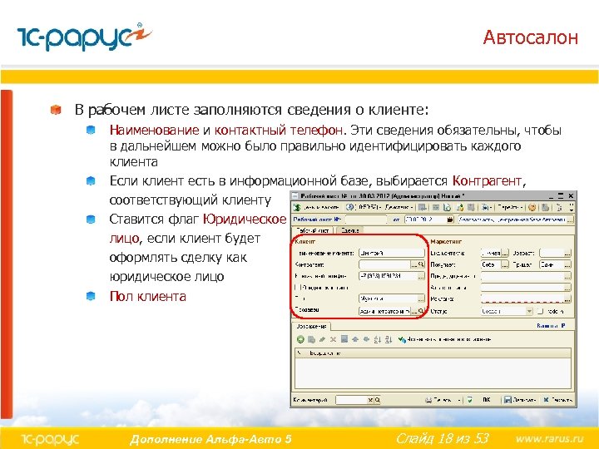Click ellipsis button of organization field
The width and height of the screenshot is (599, 449).
point(570,220)
